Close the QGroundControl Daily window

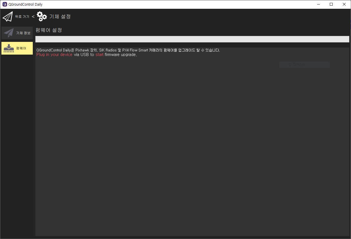point(344,4)
